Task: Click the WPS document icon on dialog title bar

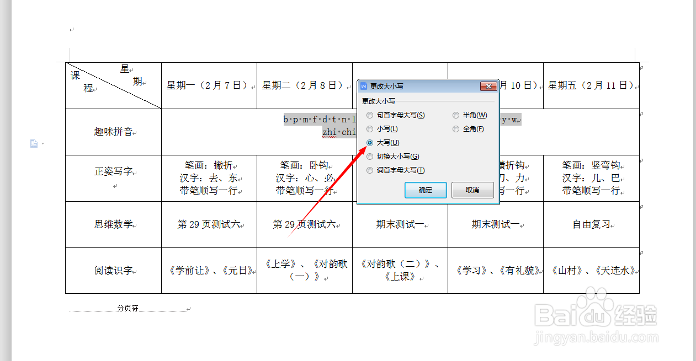Action: point(364,86)
